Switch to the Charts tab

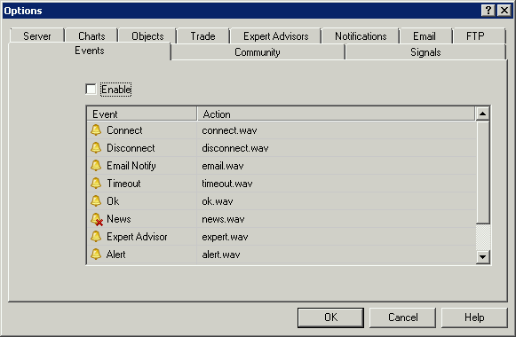[91, 35]
